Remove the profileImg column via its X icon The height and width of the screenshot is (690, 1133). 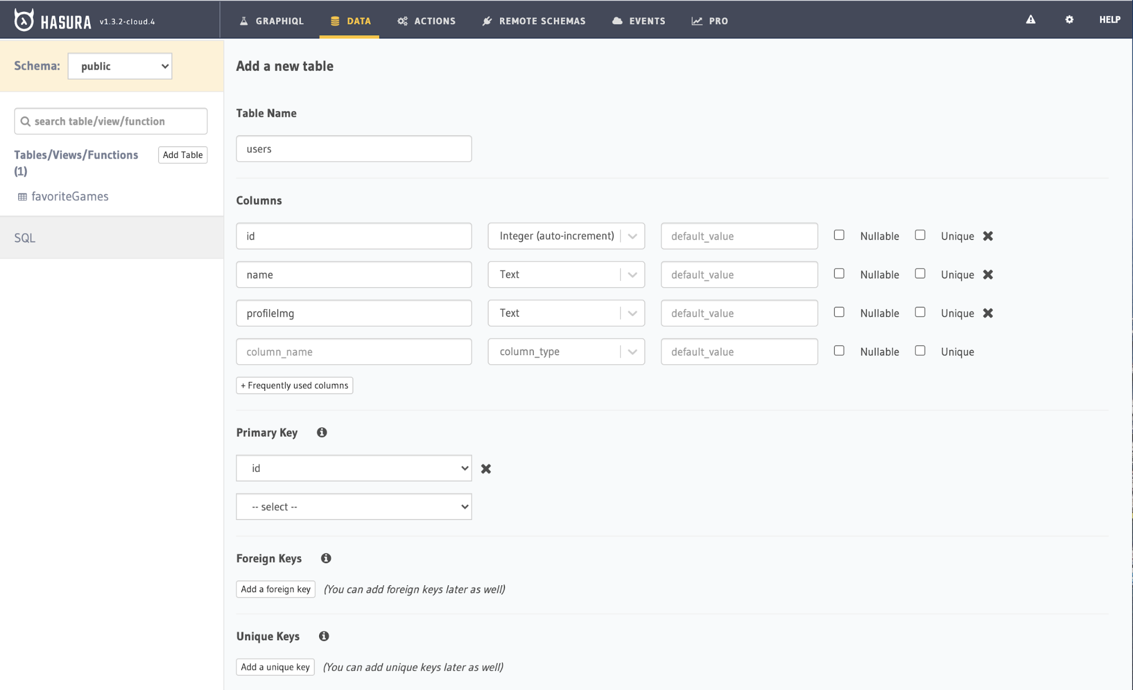click(988, 313)
